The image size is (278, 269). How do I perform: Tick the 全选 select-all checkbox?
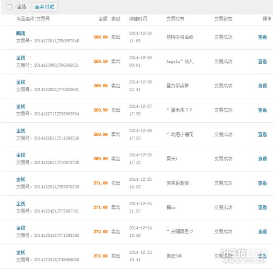tap(9, 7)
